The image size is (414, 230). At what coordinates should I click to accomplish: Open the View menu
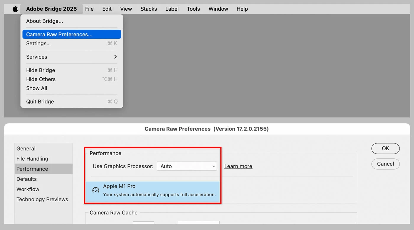coord(126,9)
